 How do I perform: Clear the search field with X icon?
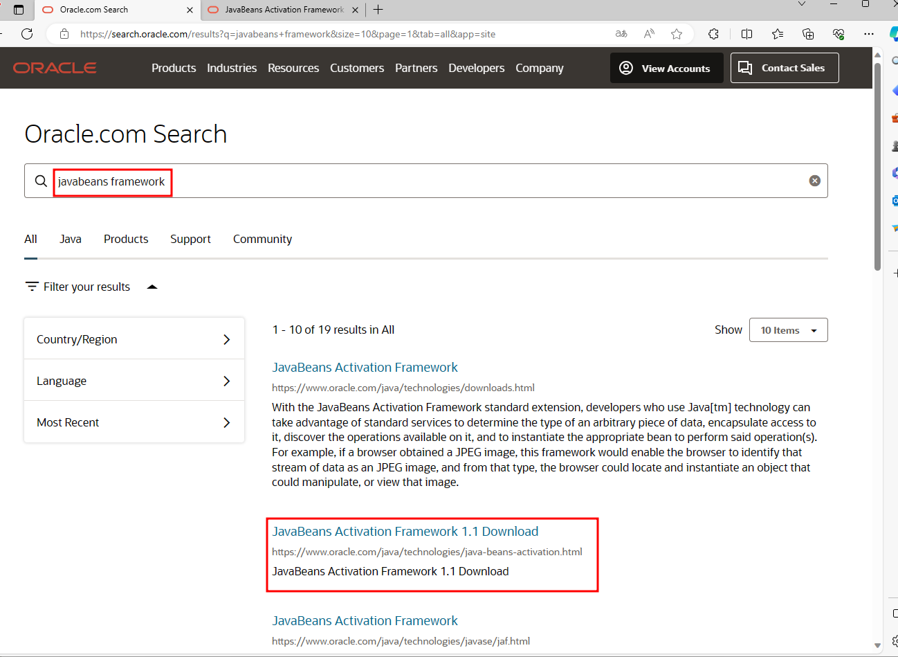coord(815,181)
